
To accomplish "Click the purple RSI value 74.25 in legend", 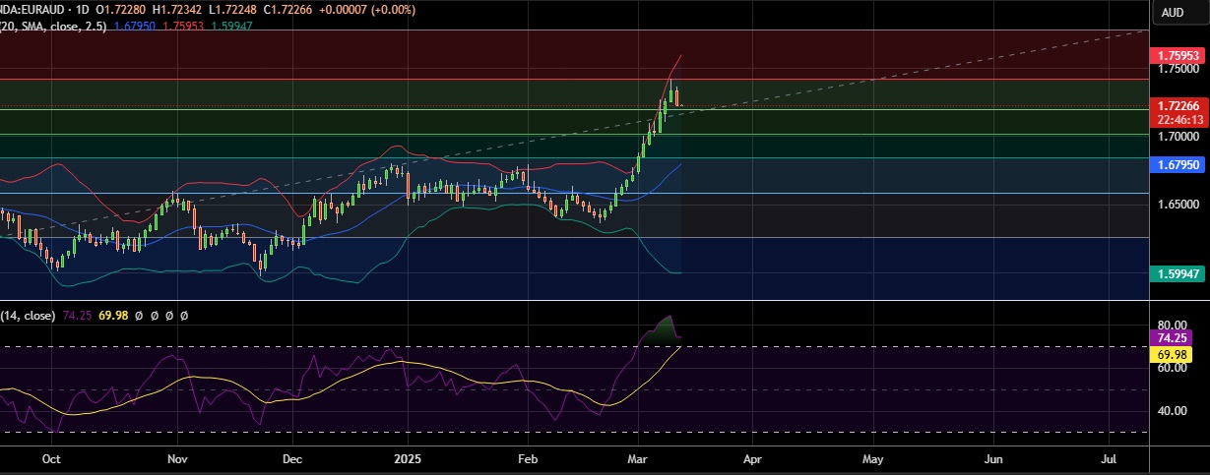I will 76,316.
